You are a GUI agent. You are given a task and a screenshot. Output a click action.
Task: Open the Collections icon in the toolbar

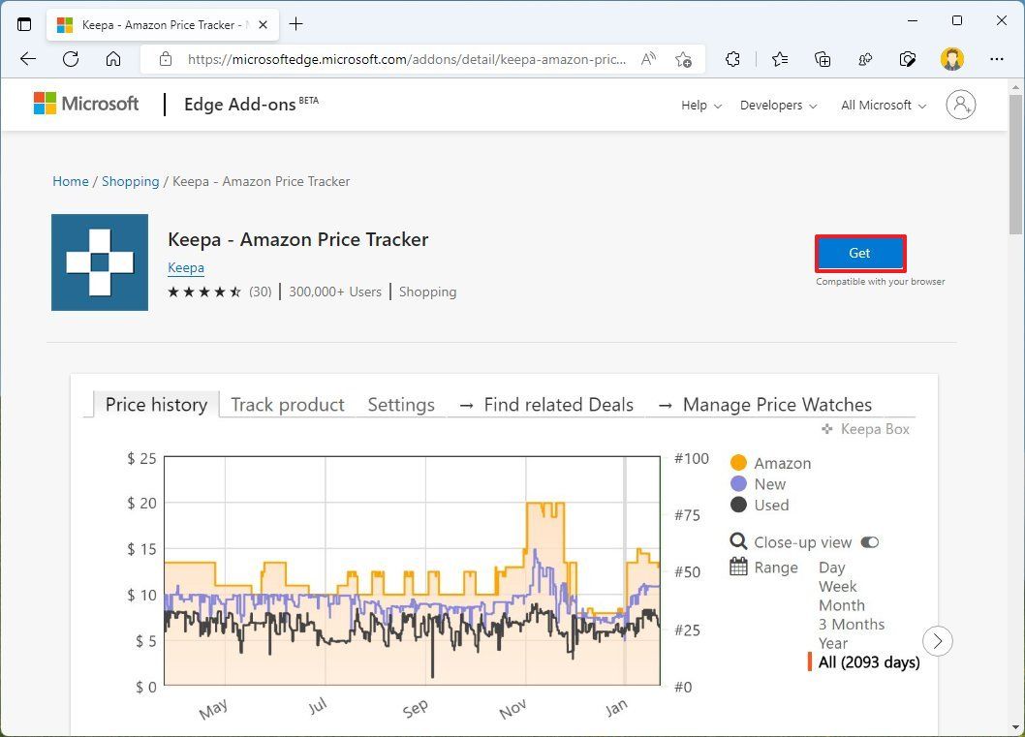[822, 59]
